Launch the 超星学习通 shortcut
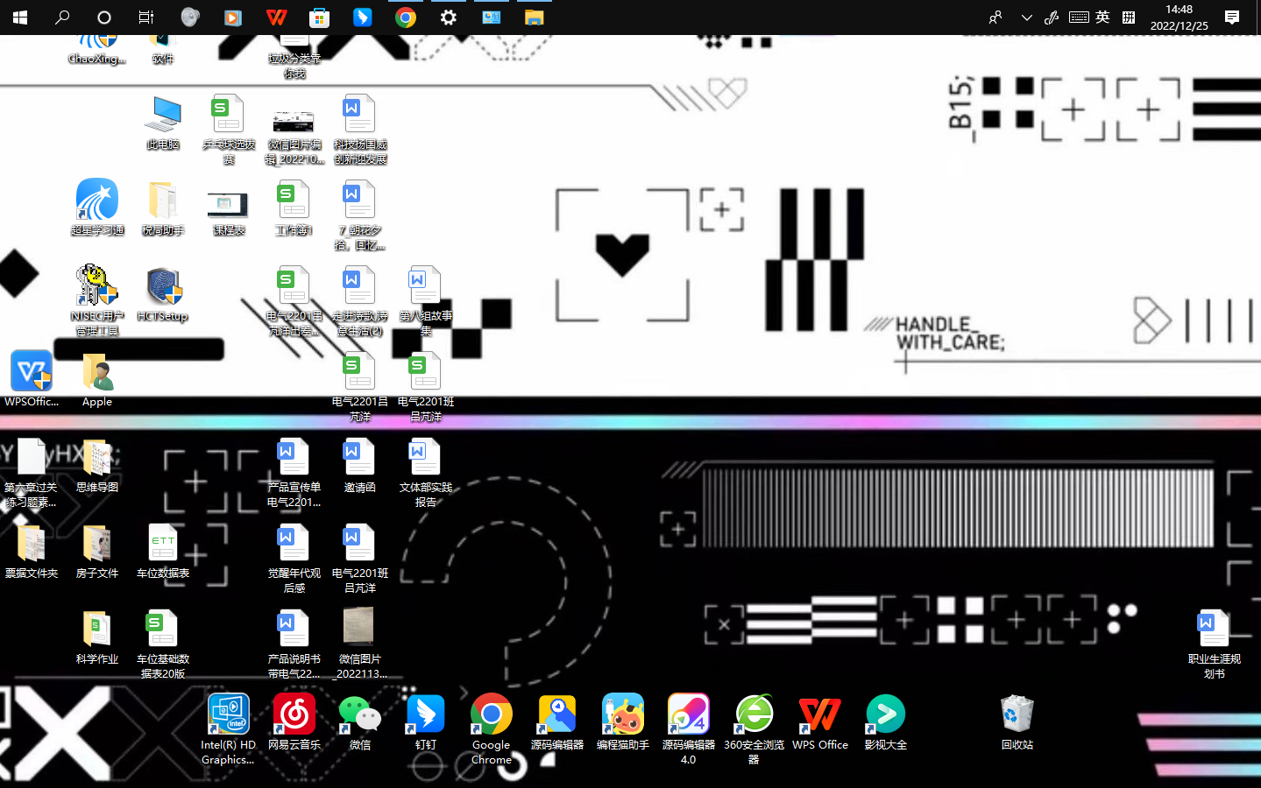The width and height of the screenshot is (1261, 788). tap(97, 208)
